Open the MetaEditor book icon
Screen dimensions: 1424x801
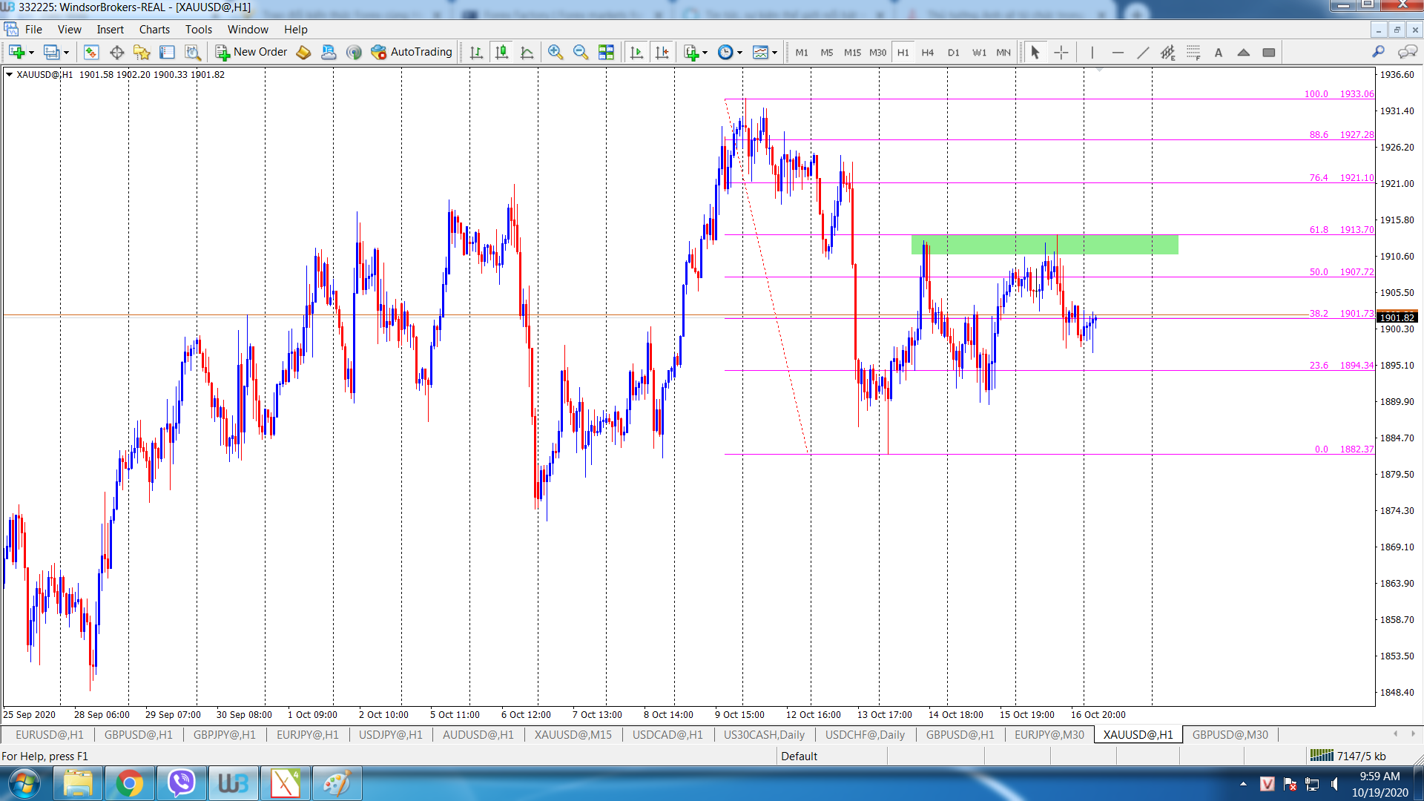point(303,52)
